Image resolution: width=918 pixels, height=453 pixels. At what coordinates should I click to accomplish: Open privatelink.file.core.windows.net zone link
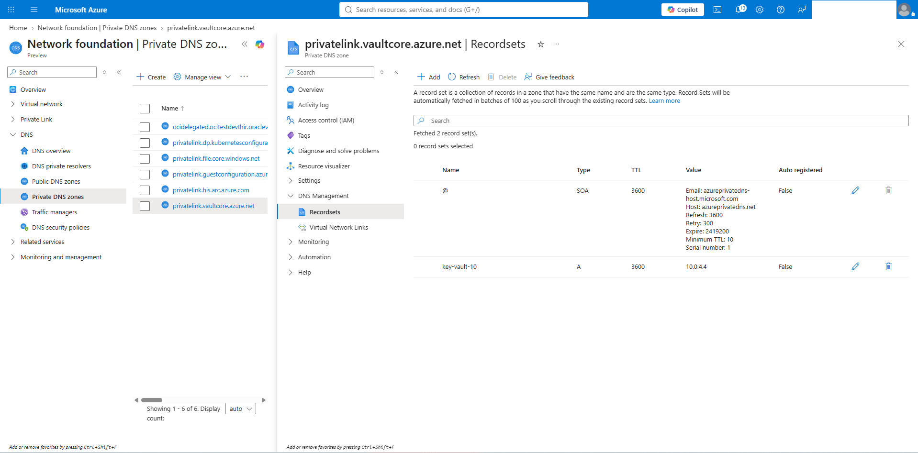216,158
